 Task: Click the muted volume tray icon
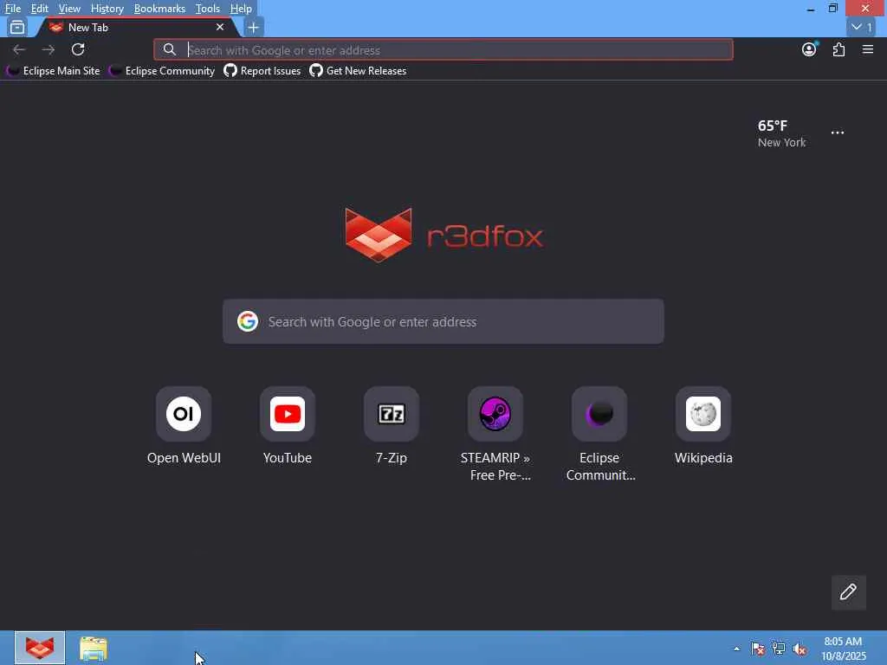(800, 649)
